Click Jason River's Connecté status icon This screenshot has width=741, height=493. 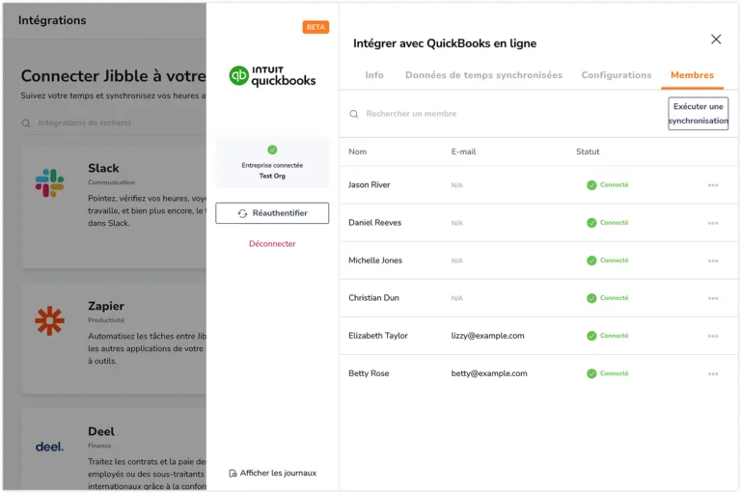point(591,185)
